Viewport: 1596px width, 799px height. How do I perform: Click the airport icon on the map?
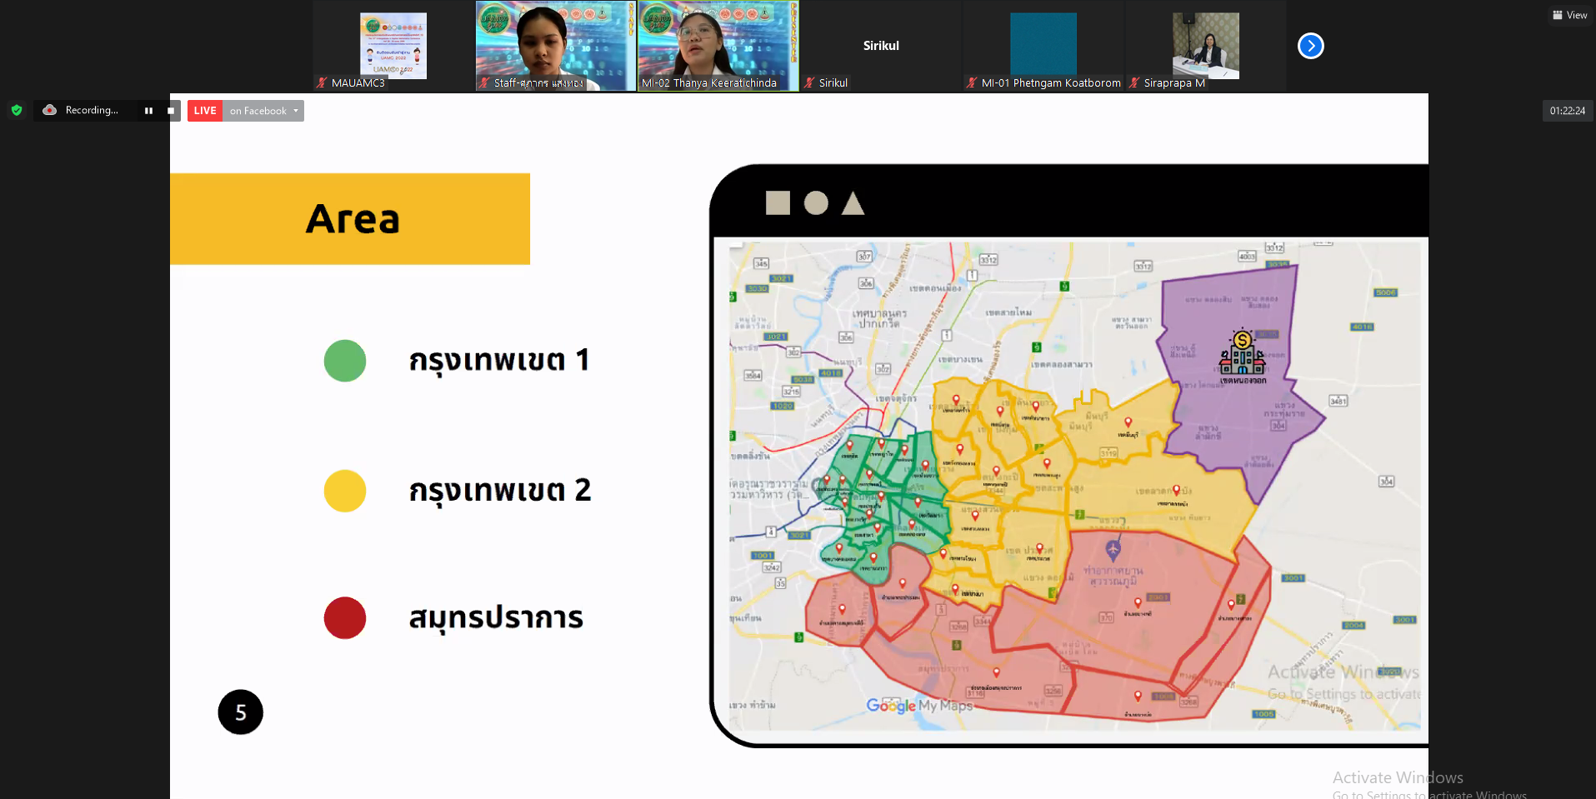(x=1113, y=550)
